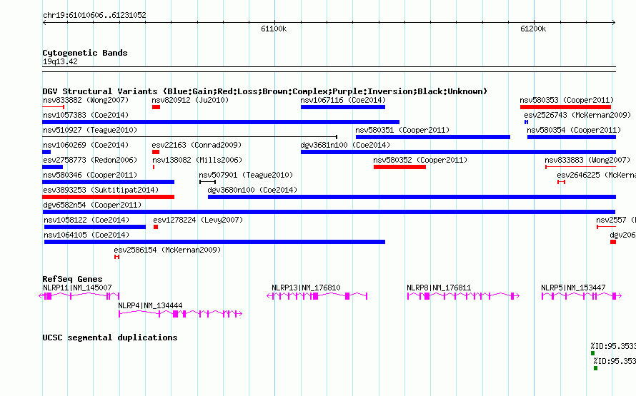Select the nsv580346 (Cooper2011) blue bar

[109, 182]
